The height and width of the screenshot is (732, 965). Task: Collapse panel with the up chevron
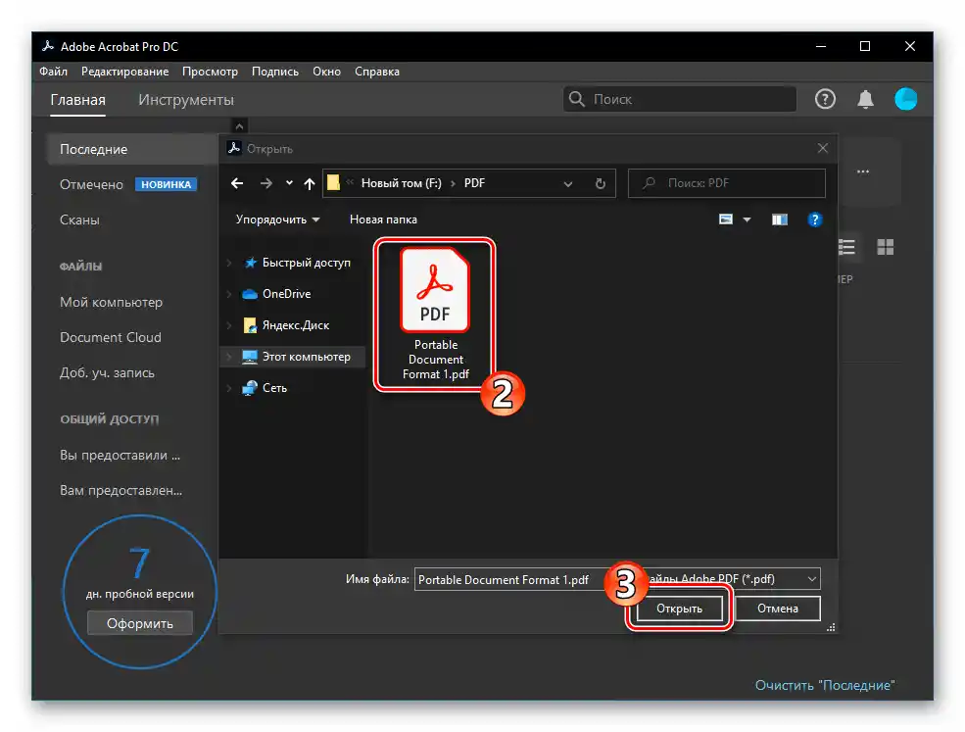pos(239,126)
